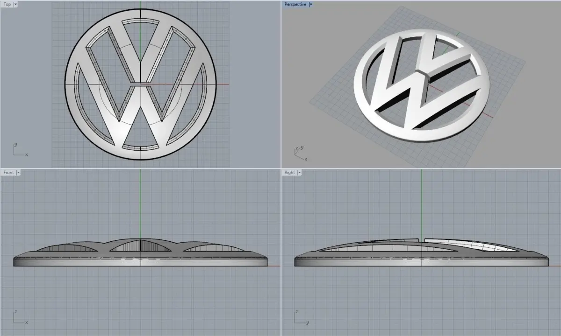The width and height of the screenshot is (561, 336).
Task: Click the z-y axis icon in Right viewport
Action: 302,317
